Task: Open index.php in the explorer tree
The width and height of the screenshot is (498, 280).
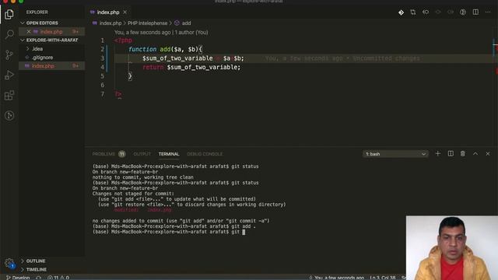Action: coord(43,66)
